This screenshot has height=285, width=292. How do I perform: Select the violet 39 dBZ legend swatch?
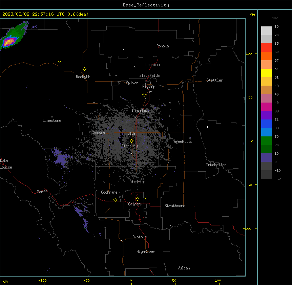pos(266,115)
